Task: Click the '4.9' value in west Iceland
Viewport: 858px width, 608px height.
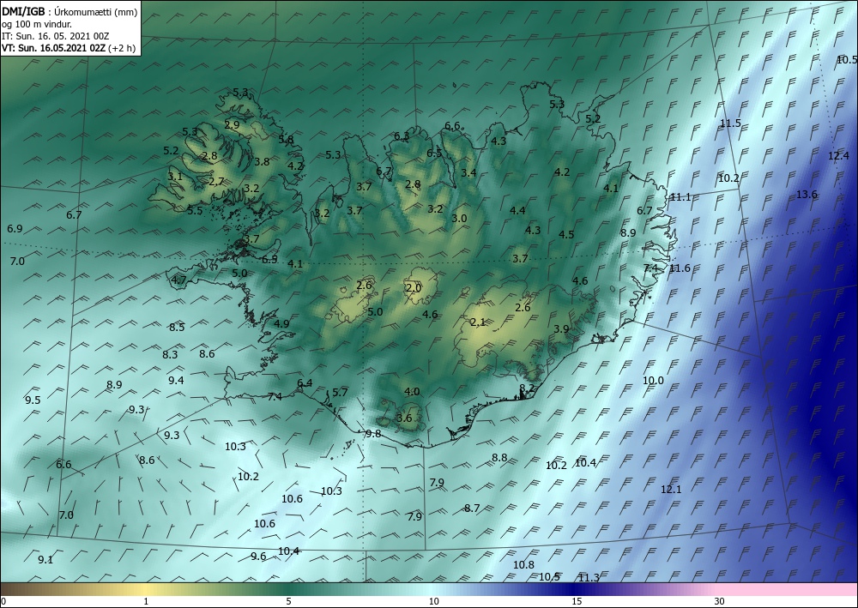Action: pos(281,323)
